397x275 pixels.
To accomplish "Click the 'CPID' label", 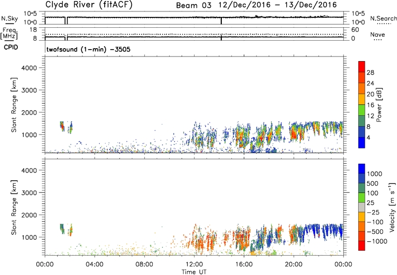I will pyautogui.click(x=11, y=47).
